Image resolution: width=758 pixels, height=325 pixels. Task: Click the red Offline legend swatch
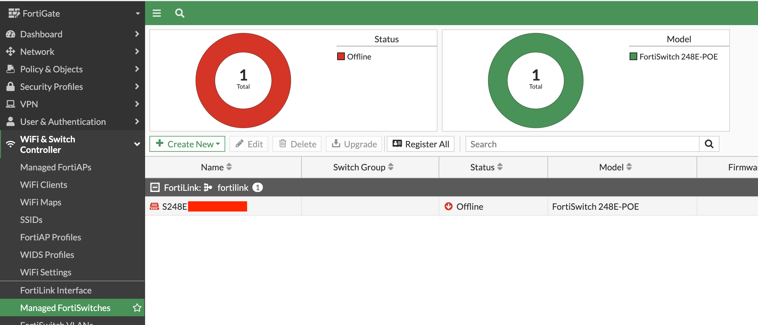coord(341,56)
